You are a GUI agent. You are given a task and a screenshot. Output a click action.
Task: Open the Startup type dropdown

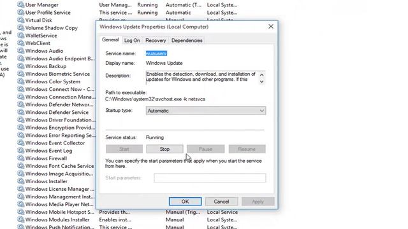206,111
